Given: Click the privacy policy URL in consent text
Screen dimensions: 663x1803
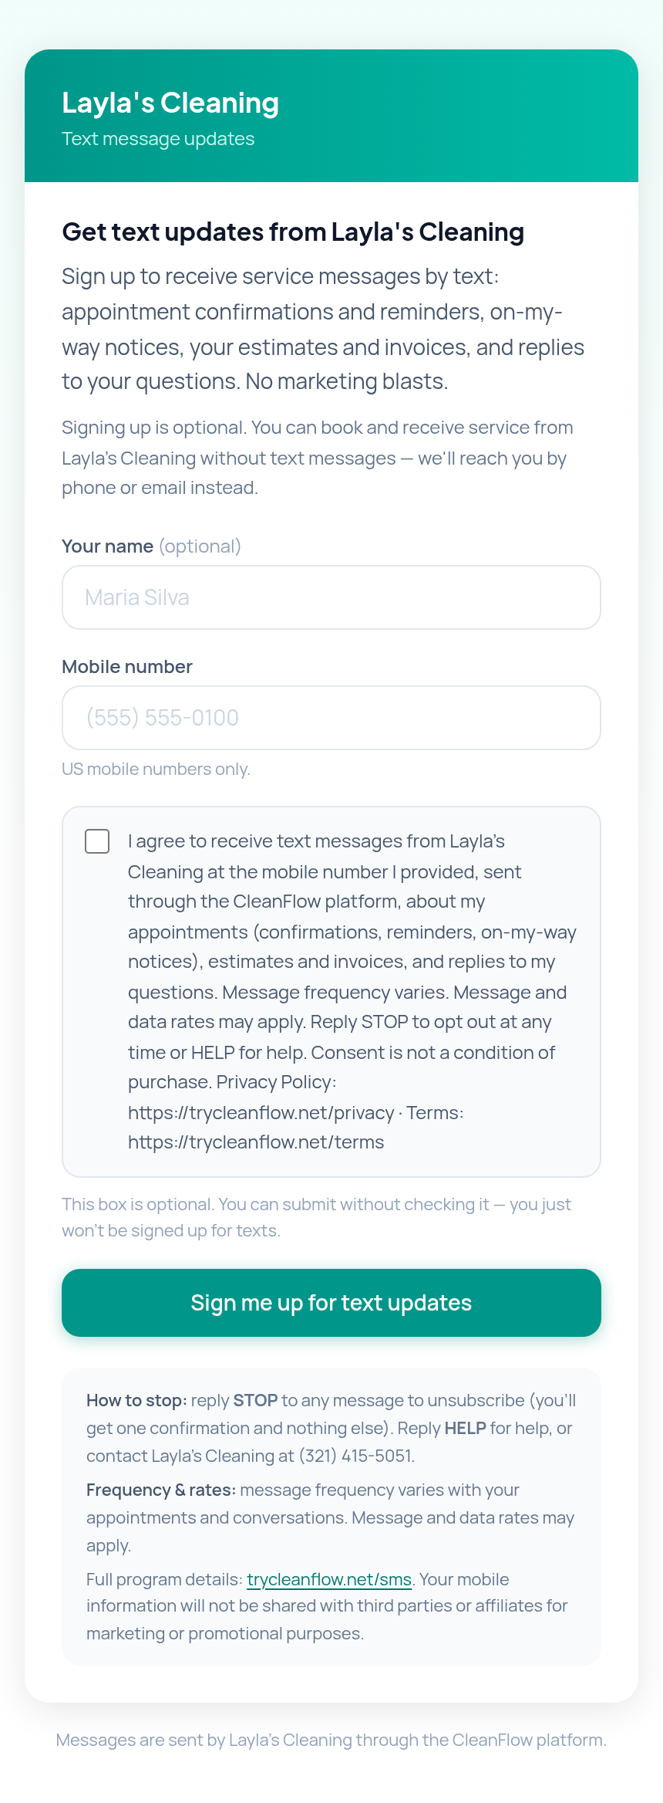Looking at the screenshot, I should pyautogui.click(x=261, y=1113).
